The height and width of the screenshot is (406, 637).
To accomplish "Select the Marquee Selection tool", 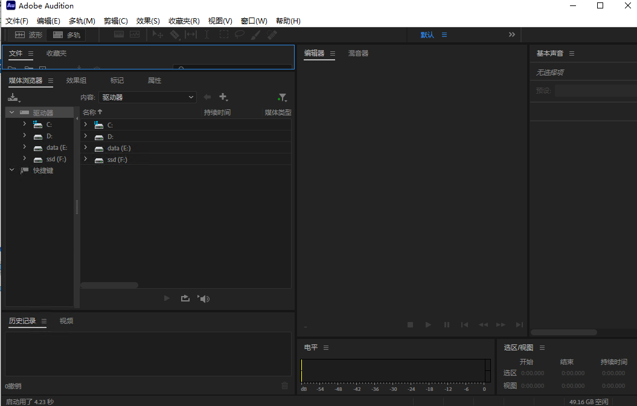I will coord(224,34).
